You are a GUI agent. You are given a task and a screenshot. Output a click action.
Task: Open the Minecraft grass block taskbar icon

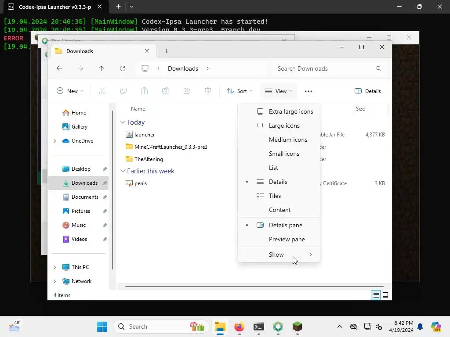[298, 326]
